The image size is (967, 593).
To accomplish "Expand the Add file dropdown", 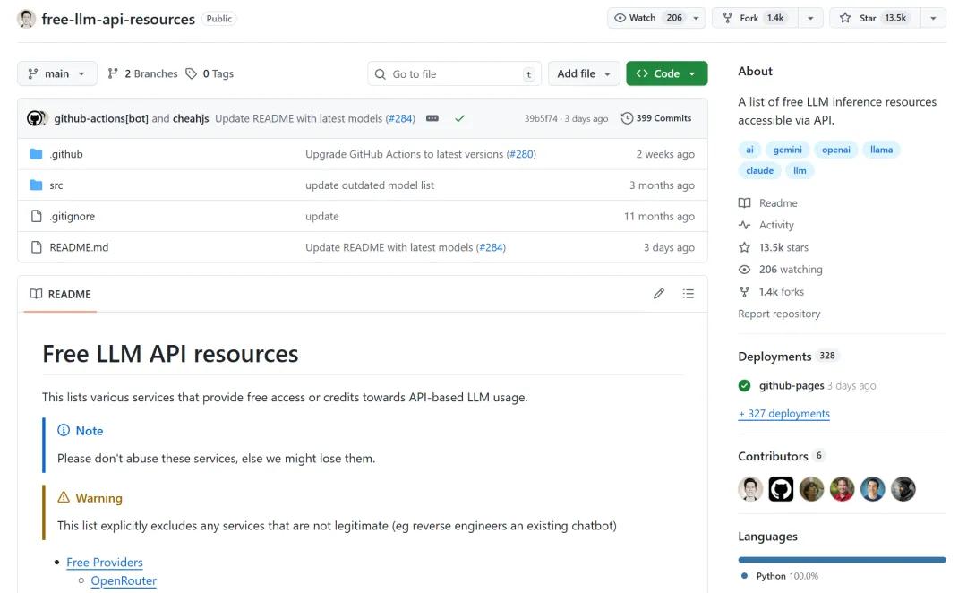I will coord(584,73).
